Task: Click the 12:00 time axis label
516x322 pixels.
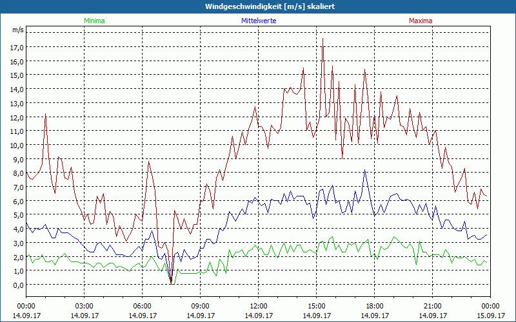Action: [258, 306]
